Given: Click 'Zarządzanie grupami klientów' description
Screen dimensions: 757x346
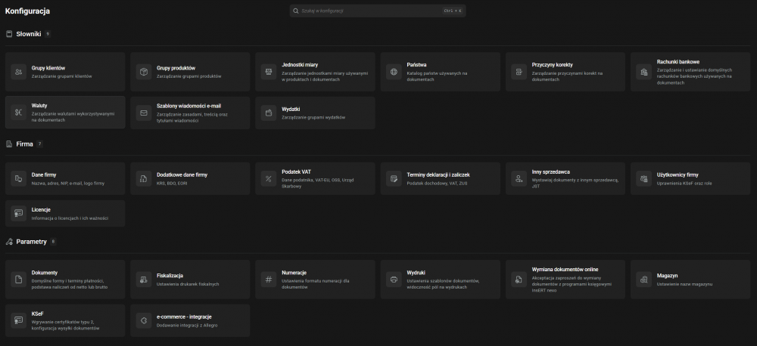Looking at the screenshot, I should click(x=62, y=76).
